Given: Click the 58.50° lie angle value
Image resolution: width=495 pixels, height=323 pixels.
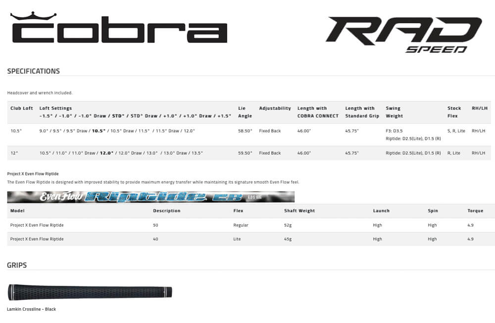Looking at the screenshot, I should (x=246, y=131).
